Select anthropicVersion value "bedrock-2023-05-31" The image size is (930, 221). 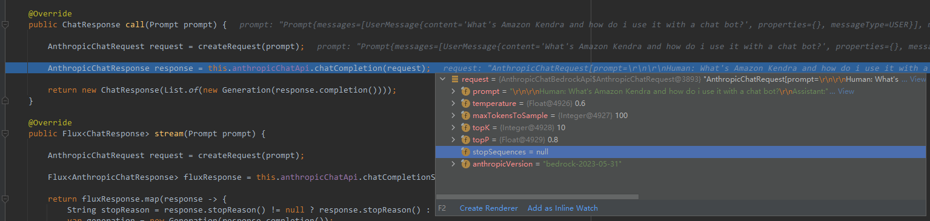pyautogui.click(x=582, y=164)
